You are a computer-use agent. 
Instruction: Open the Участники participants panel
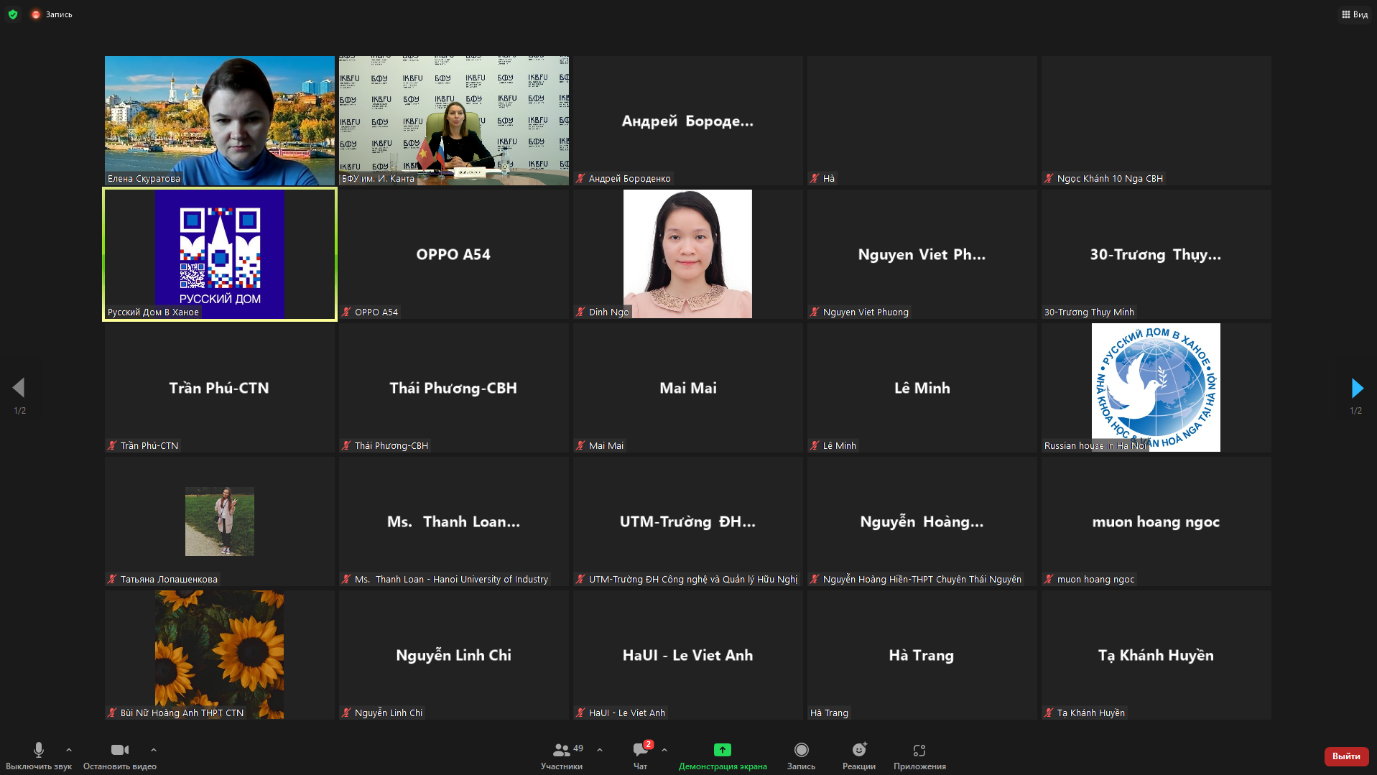pyautogui.click(x=562, y=756)
